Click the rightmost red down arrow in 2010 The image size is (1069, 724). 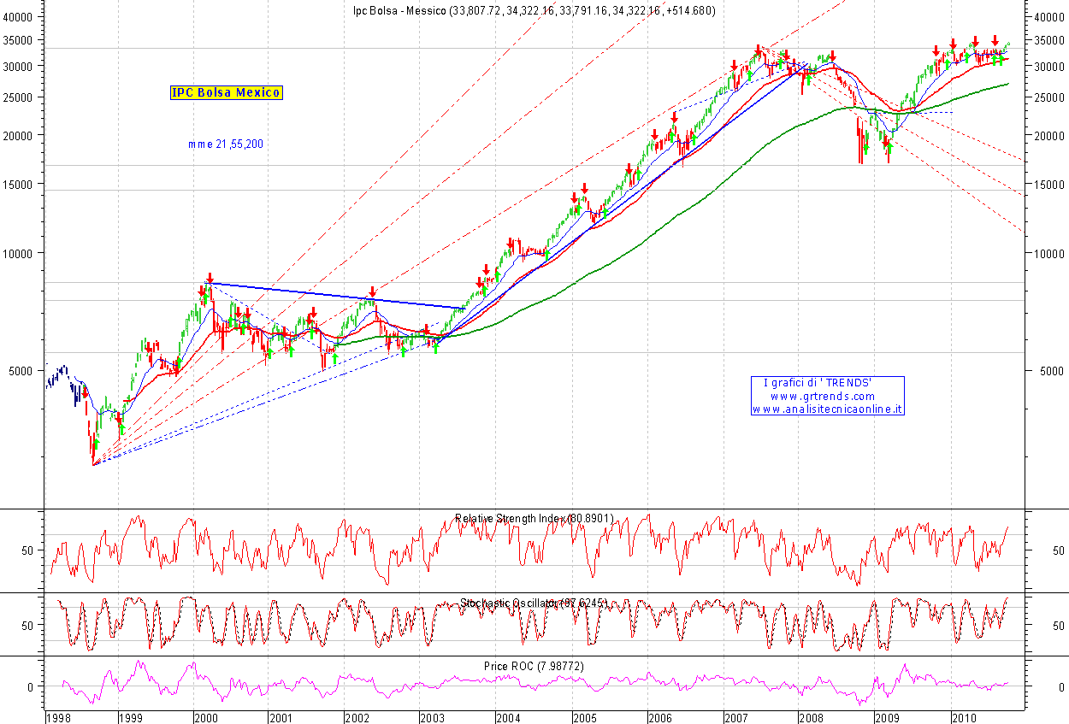click(x=995, y=41)
